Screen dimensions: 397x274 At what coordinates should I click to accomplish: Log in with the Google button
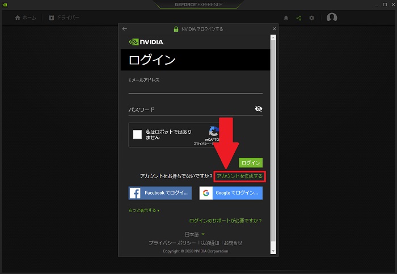tap(231, 193)
